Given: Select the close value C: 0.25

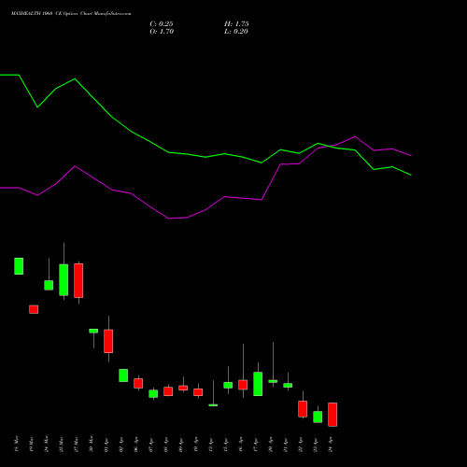Looking at the screenshot, I should 162,24.
